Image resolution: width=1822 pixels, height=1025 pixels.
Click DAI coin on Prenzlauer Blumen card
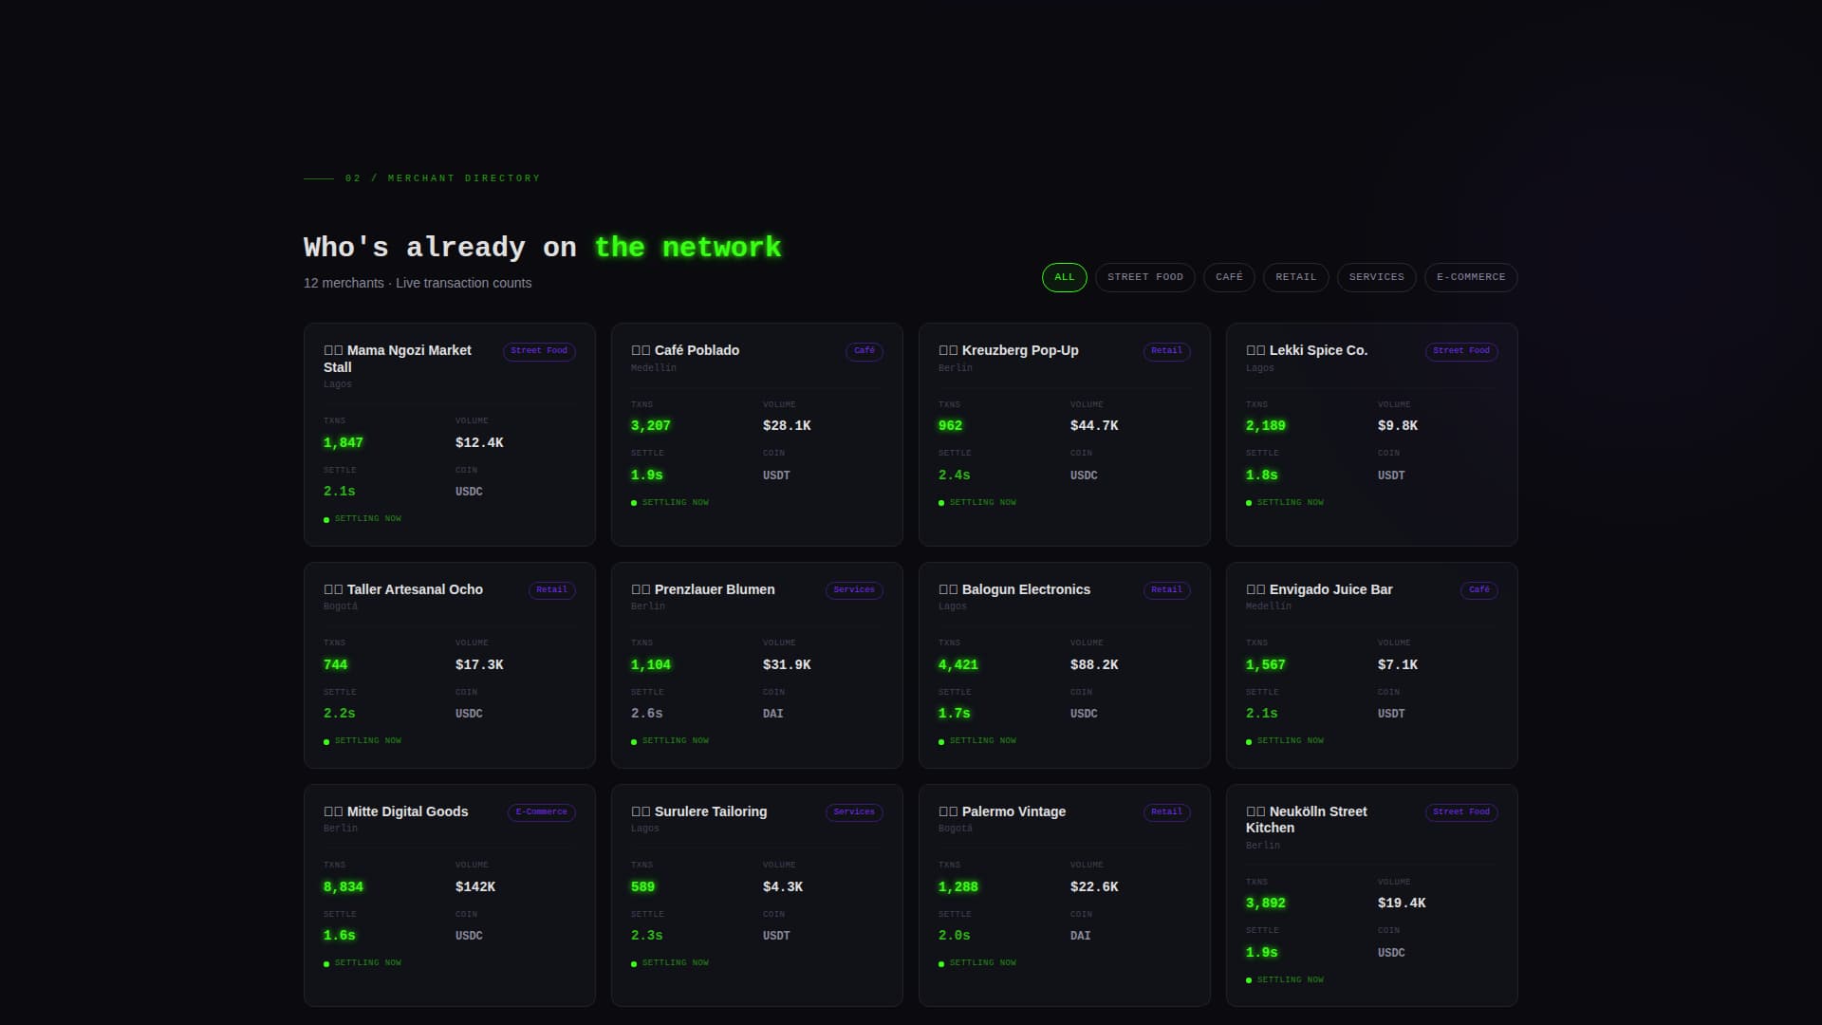[x=773, y=714]
